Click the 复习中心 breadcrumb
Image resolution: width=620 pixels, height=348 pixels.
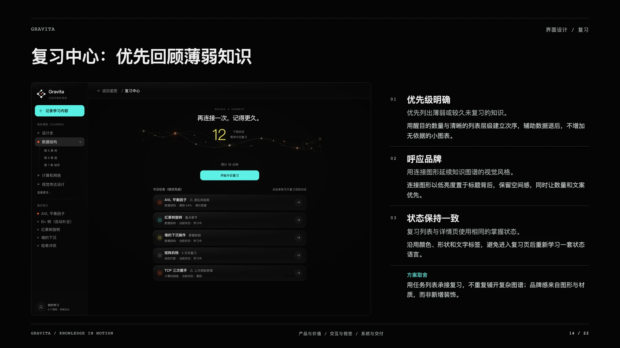pyautogui.click(x=132, y=91)
